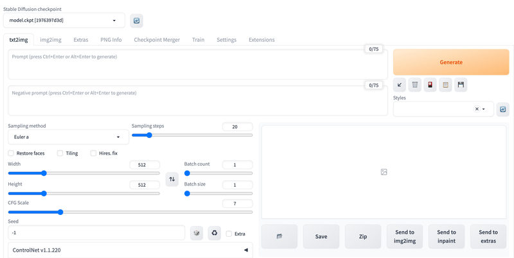
Task: Open the output folder button
Action: coord(279,236)
